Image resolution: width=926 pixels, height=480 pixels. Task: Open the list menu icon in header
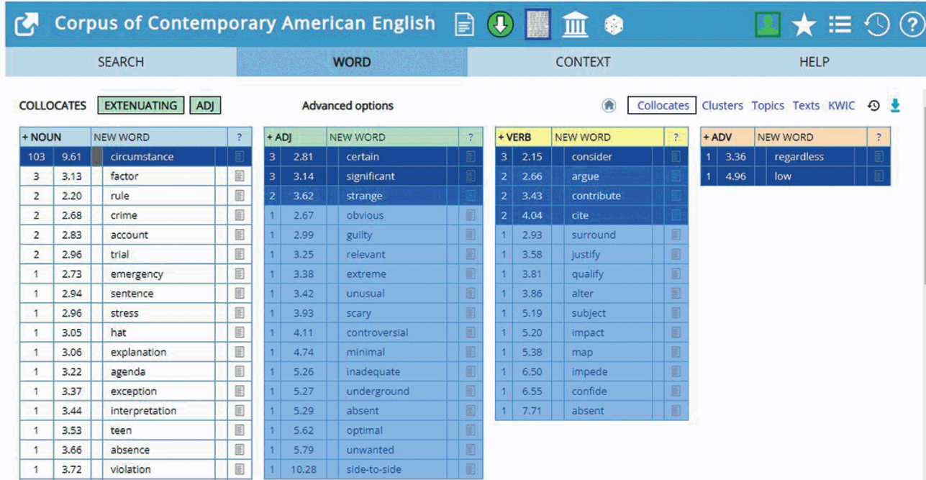(x=840, y=25)
